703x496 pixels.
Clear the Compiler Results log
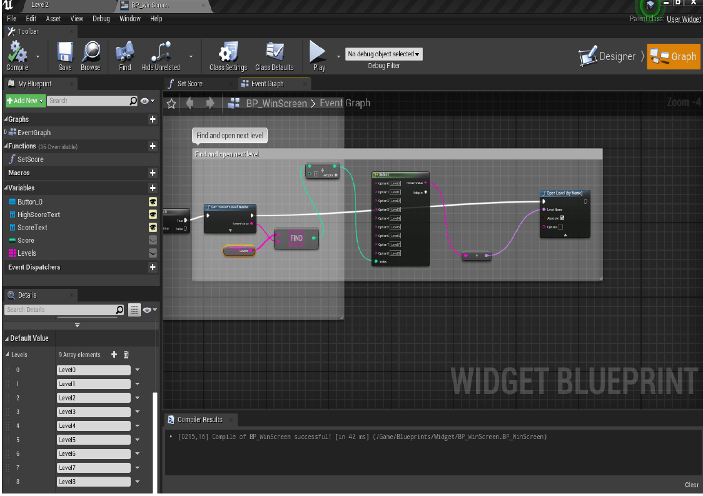click(x=691, y=485)
